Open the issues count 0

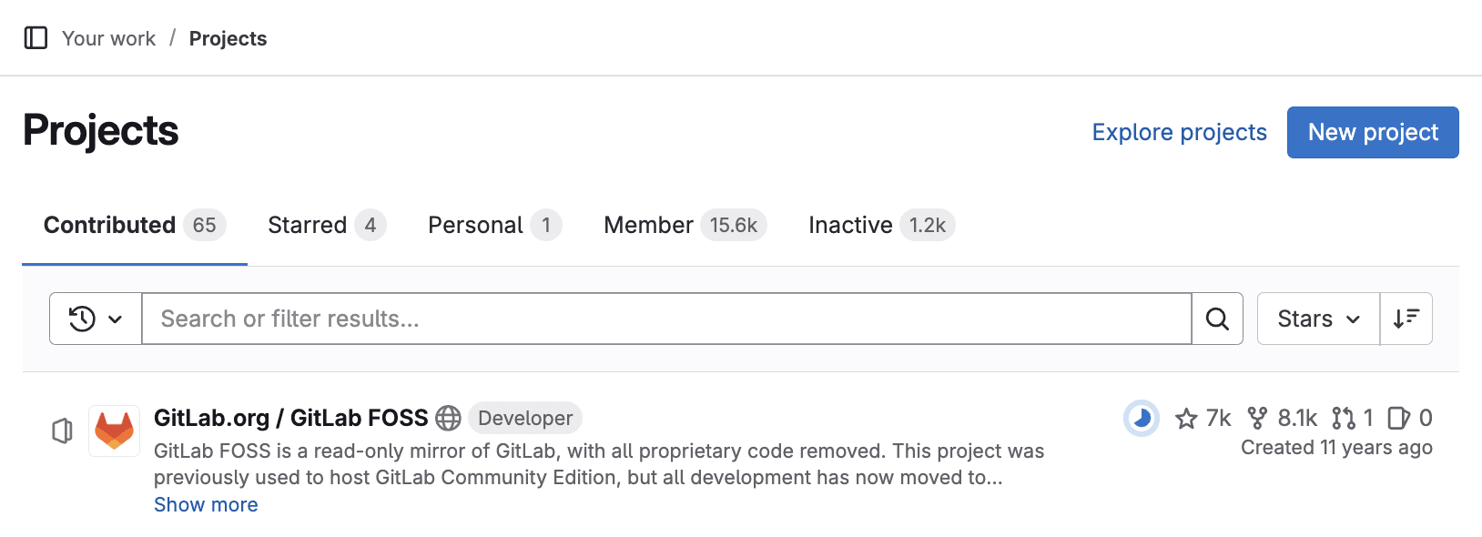1410,418
